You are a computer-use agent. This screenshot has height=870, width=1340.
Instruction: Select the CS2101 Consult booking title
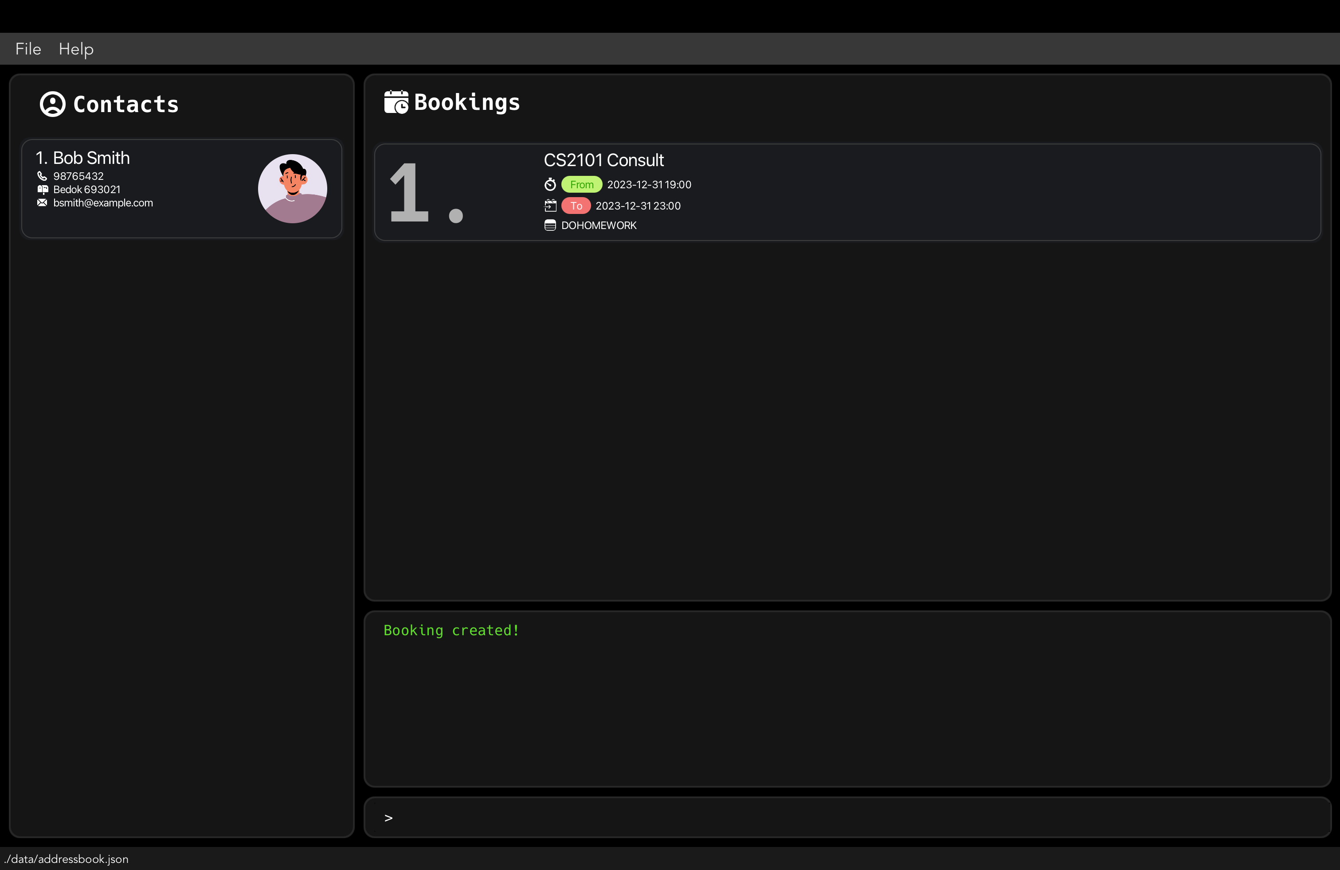[x=603, y=160]
